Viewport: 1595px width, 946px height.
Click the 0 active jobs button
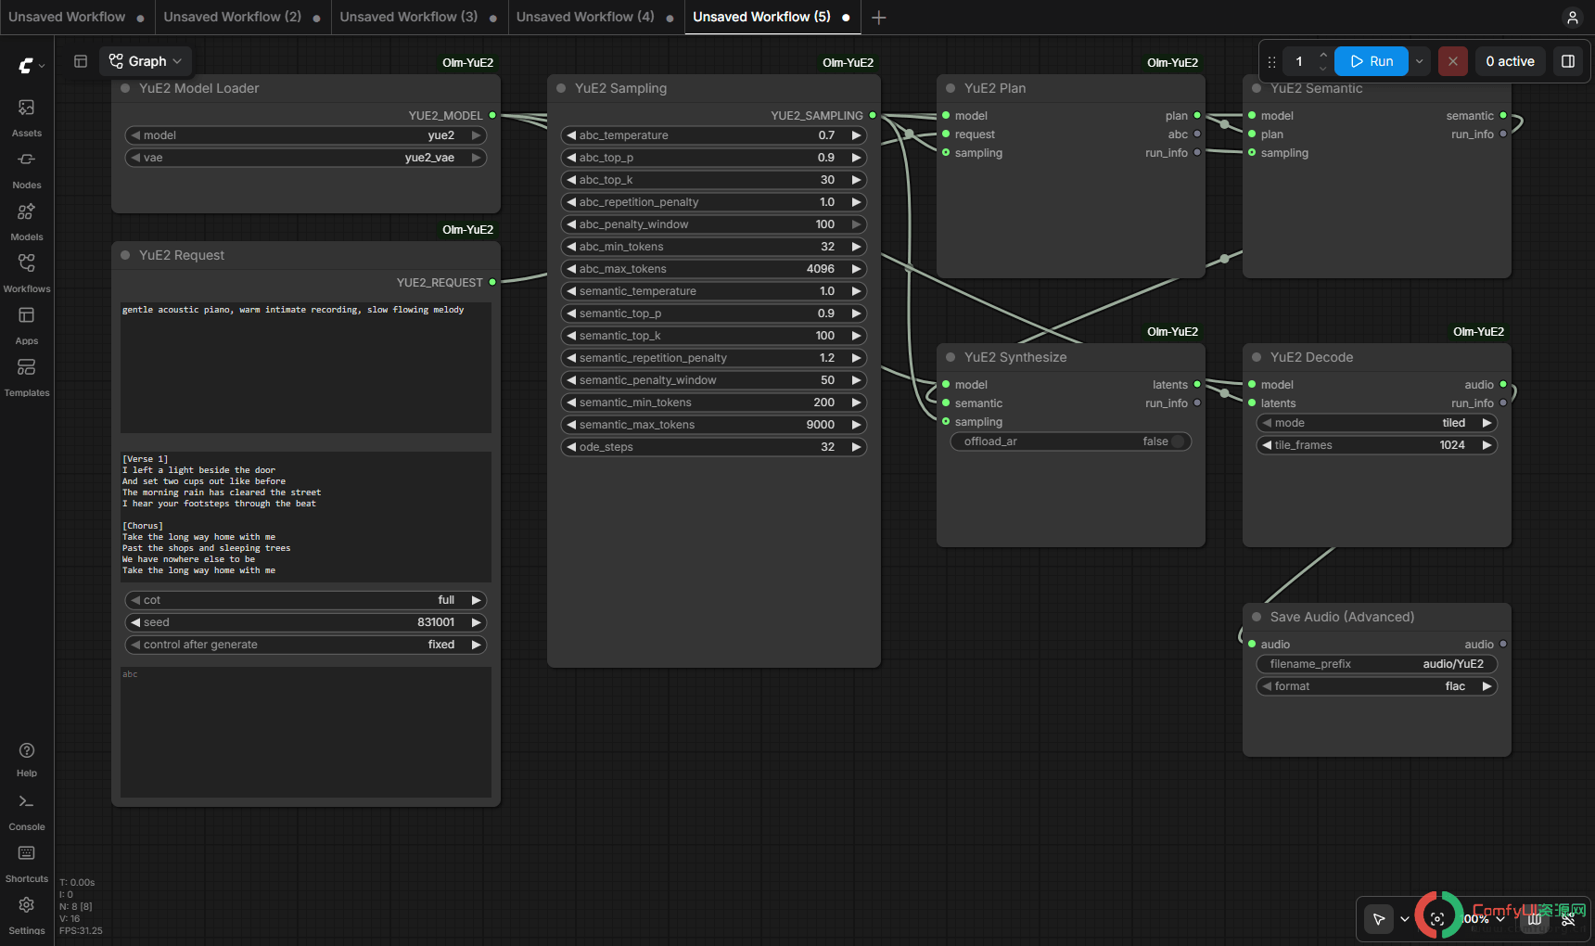click(x=1510, y=61)
